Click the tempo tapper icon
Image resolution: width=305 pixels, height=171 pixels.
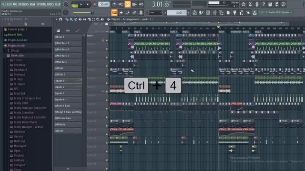coord(241,13)
